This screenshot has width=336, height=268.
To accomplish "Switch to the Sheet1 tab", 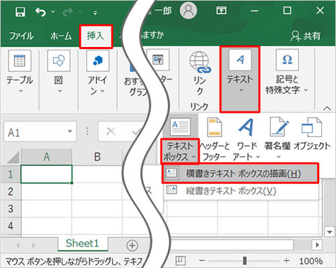I will pyautogui.click(x=83, y=243).
